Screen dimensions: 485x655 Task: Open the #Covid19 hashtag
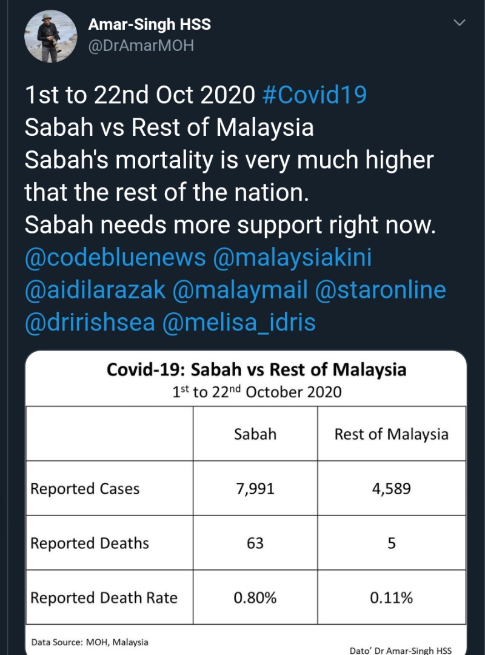point(315,95)
